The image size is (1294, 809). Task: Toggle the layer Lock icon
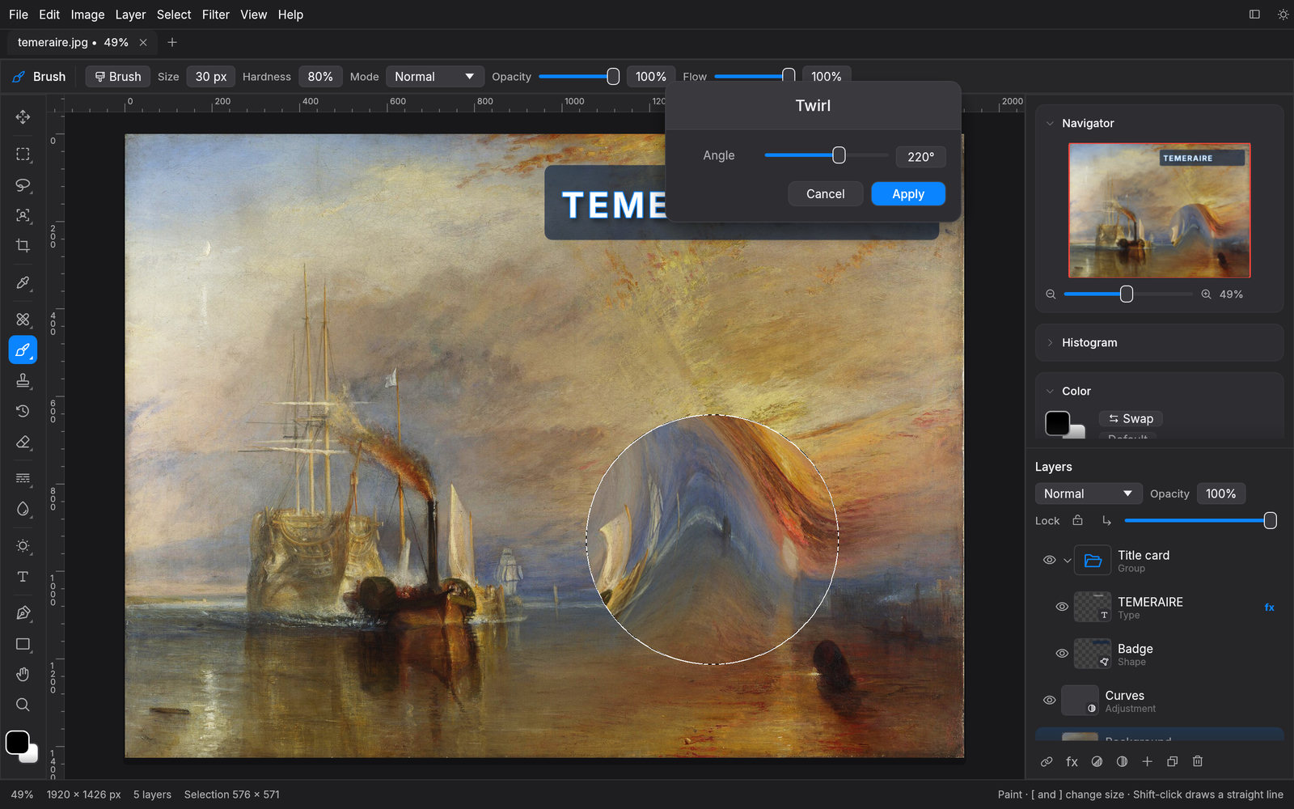coord(1077,520)
